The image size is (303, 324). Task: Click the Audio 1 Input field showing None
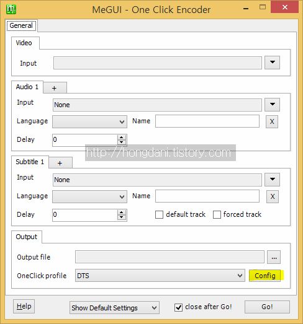pyautogui.click(x=157, y=105)
